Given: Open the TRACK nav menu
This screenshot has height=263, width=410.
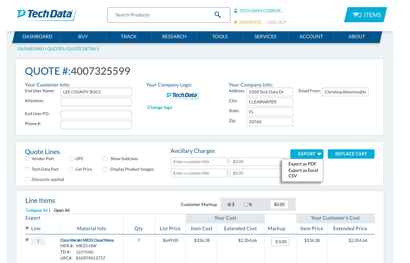Looking at the screenshot, I should (129, 37).
